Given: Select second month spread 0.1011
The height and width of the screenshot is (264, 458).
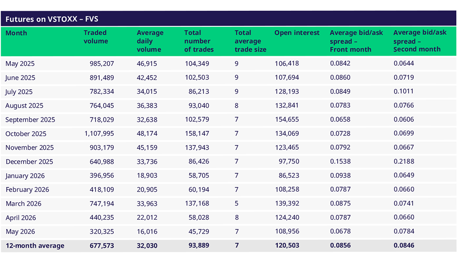Looking at the screenshot, I should [x=404, y=91].
